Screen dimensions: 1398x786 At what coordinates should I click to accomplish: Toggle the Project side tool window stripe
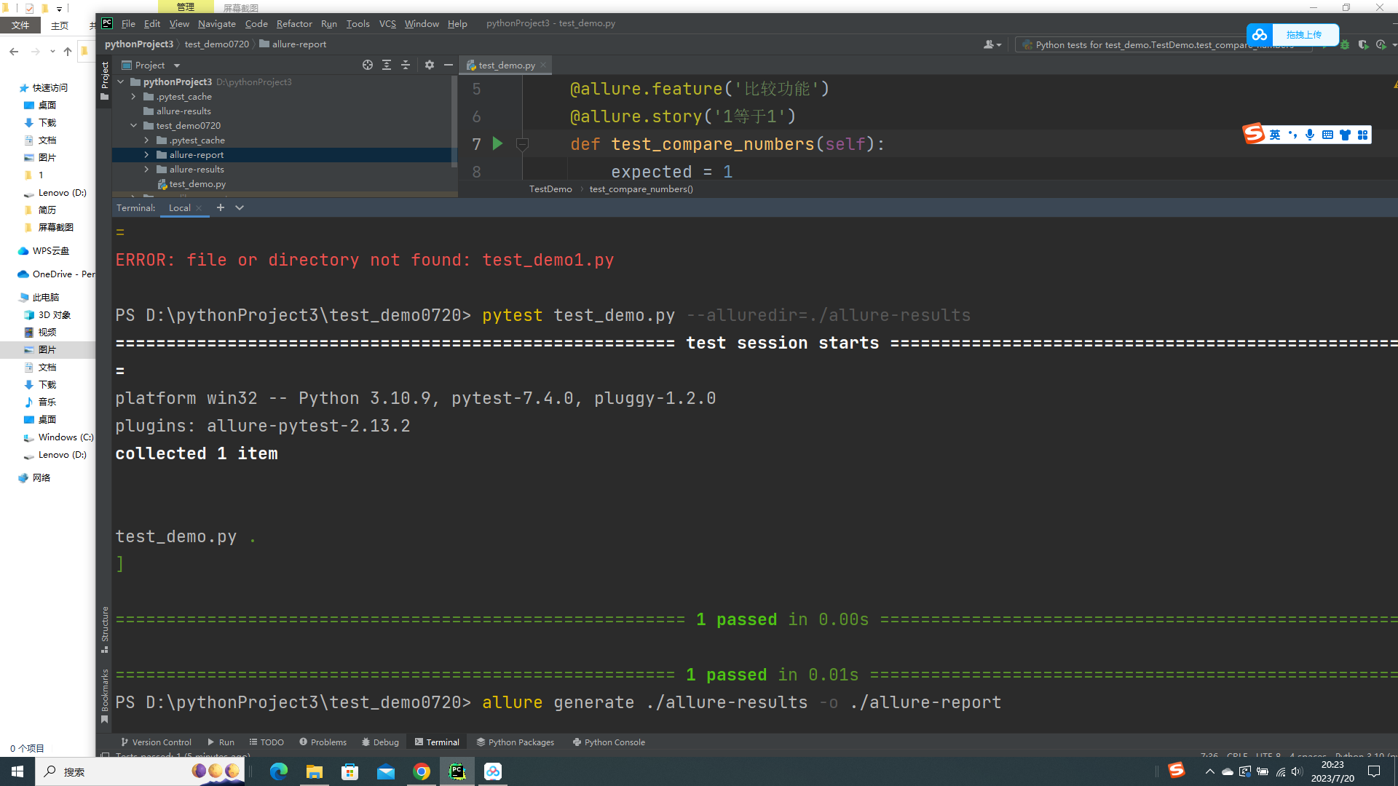point(105,80)
